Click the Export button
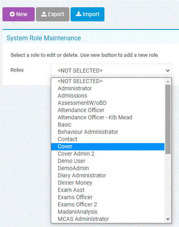Image resolution: width=179 pixels, height=227 pixels. coord(52,15)
